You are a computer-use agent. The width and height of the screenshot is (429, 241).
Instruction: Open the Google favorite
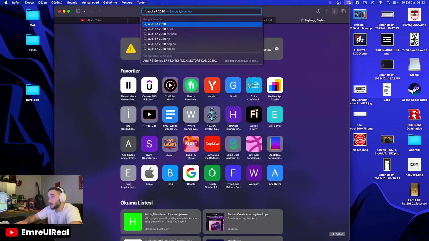tap(191, 173)
